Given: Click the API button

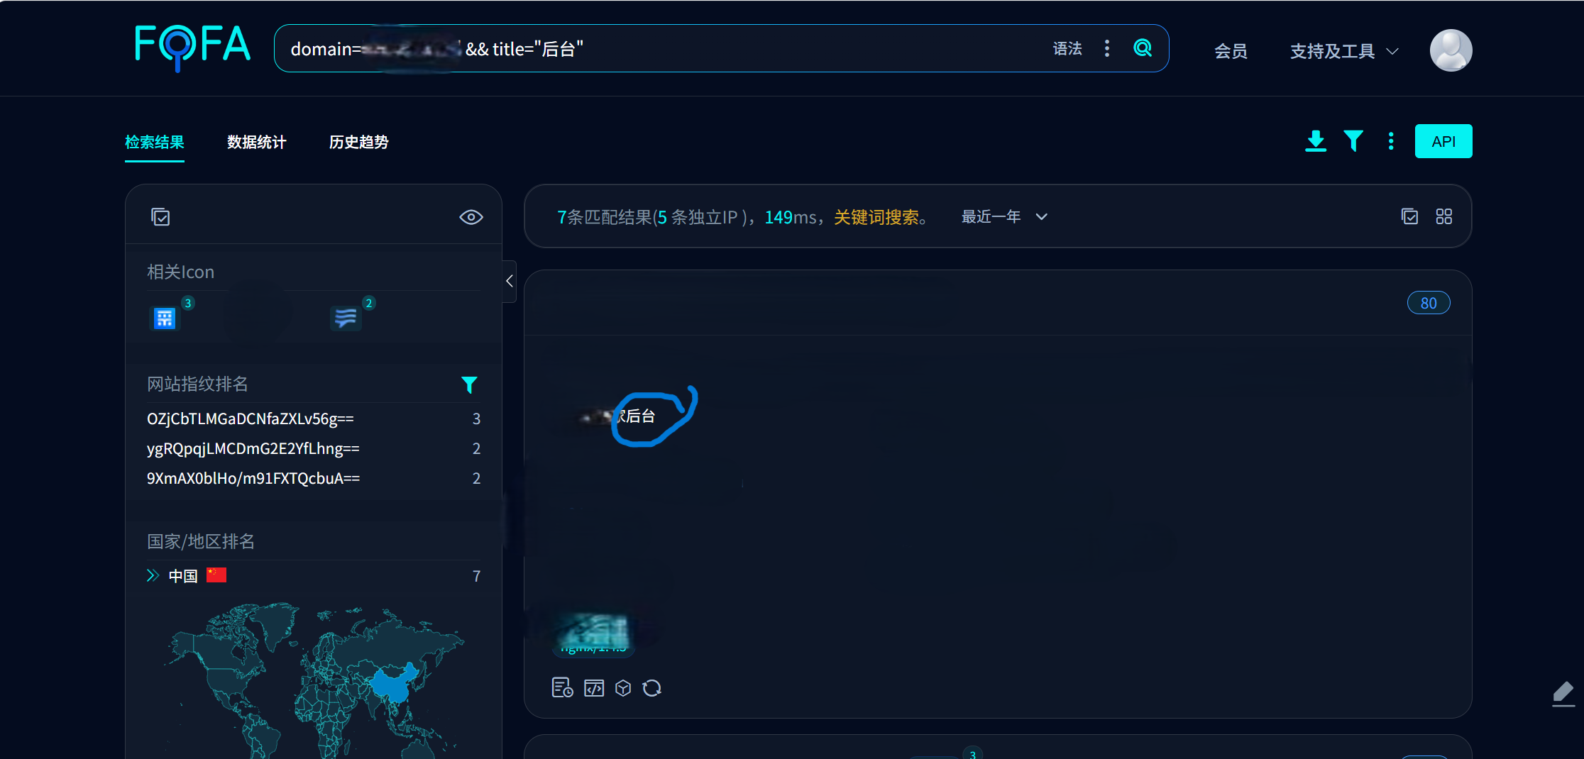Looking at the screenshot, I should (1443, 141).
